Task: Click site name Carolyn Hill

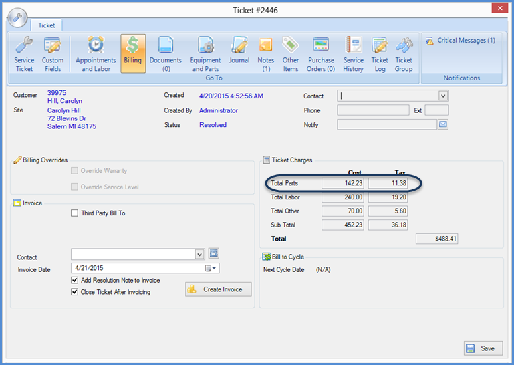Action: [x=64, y=110]
